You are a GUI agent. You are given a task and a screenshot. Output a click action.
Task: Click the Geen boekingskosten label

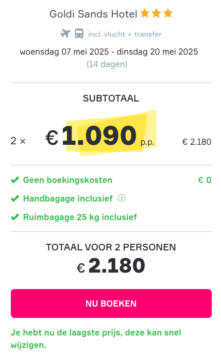[x=67, y=180]
